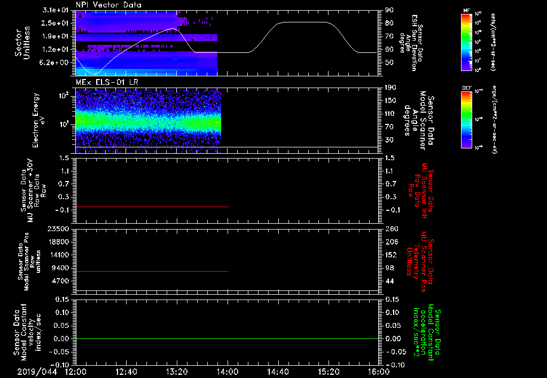Click the 'MEx ELS-01 LR' panel title
The image size is (547, 378).
[x=107, y=82]
